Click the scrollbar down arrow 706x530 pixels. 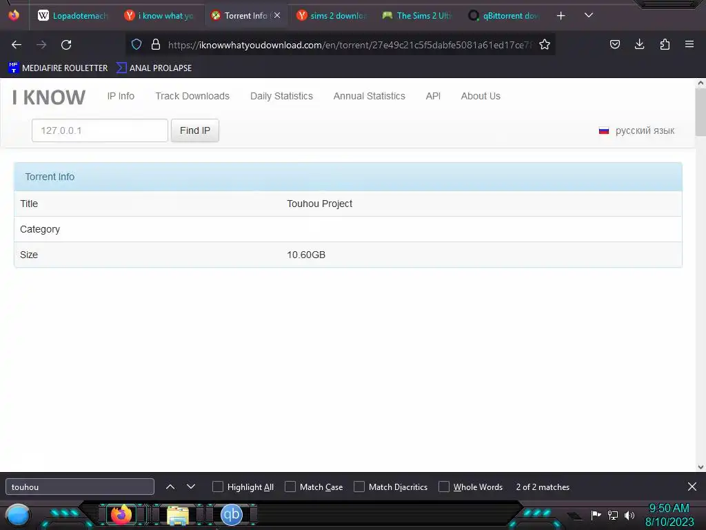pos(700,467)
